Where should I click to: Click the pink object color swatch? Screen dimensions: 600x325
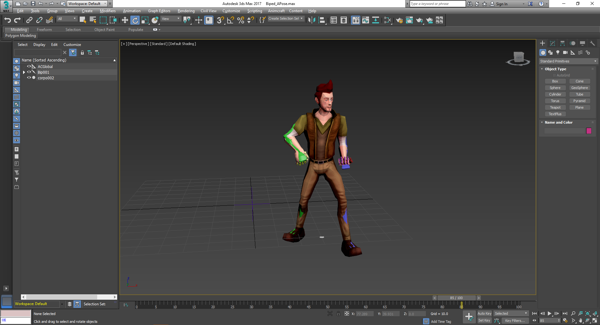pyautogui.click(x=589, y=131)
